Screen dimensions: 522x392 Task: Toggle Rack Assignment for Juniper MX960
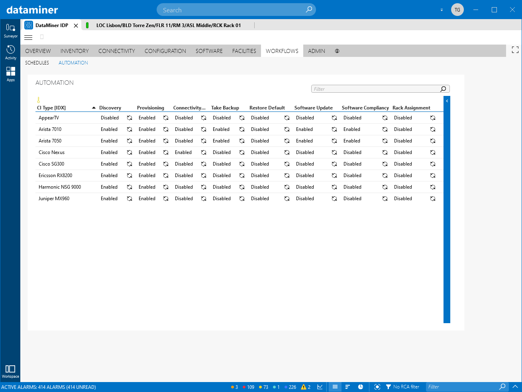[433, 199]
